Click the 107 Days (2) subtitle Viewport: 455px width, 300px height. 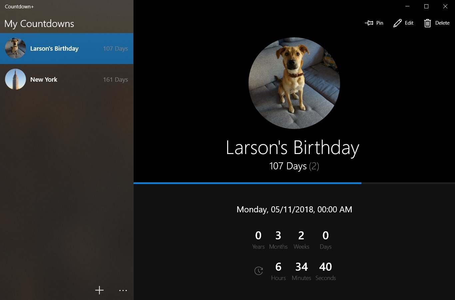click(x=294, y=166)
